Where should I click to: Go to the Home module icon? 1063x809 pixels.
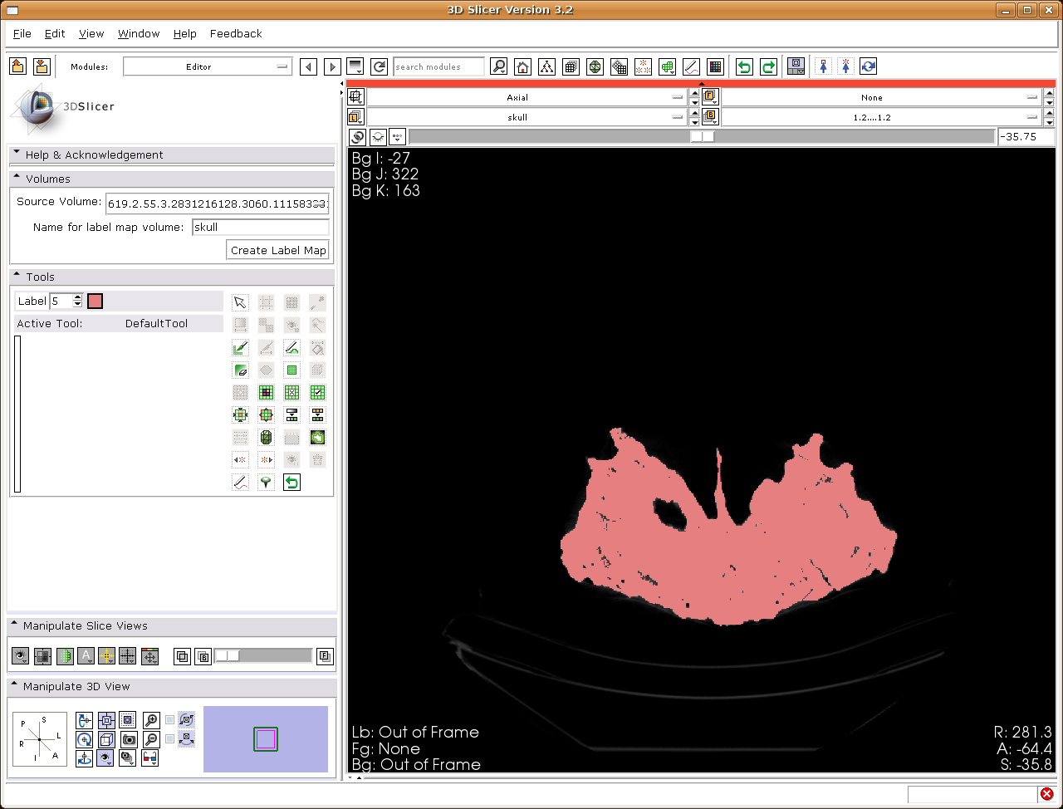pos(522,66)
